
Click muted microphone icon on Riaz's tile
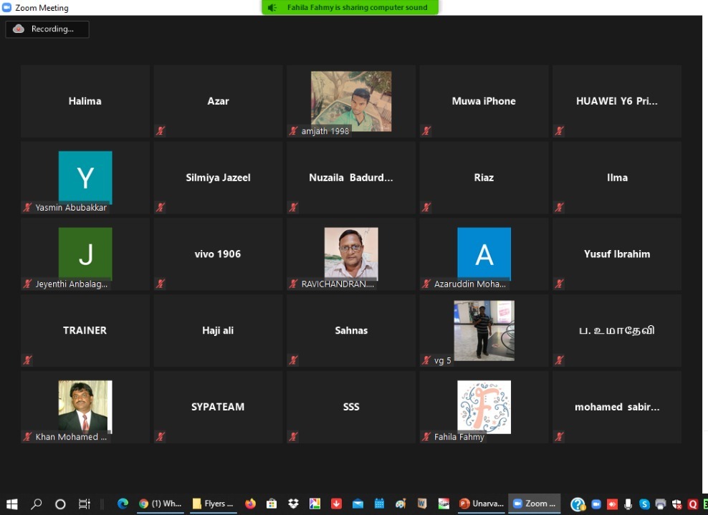point(426,208)
